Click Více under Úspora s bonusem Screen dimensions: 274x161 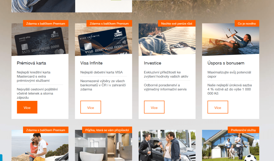(x=218, y=107)
